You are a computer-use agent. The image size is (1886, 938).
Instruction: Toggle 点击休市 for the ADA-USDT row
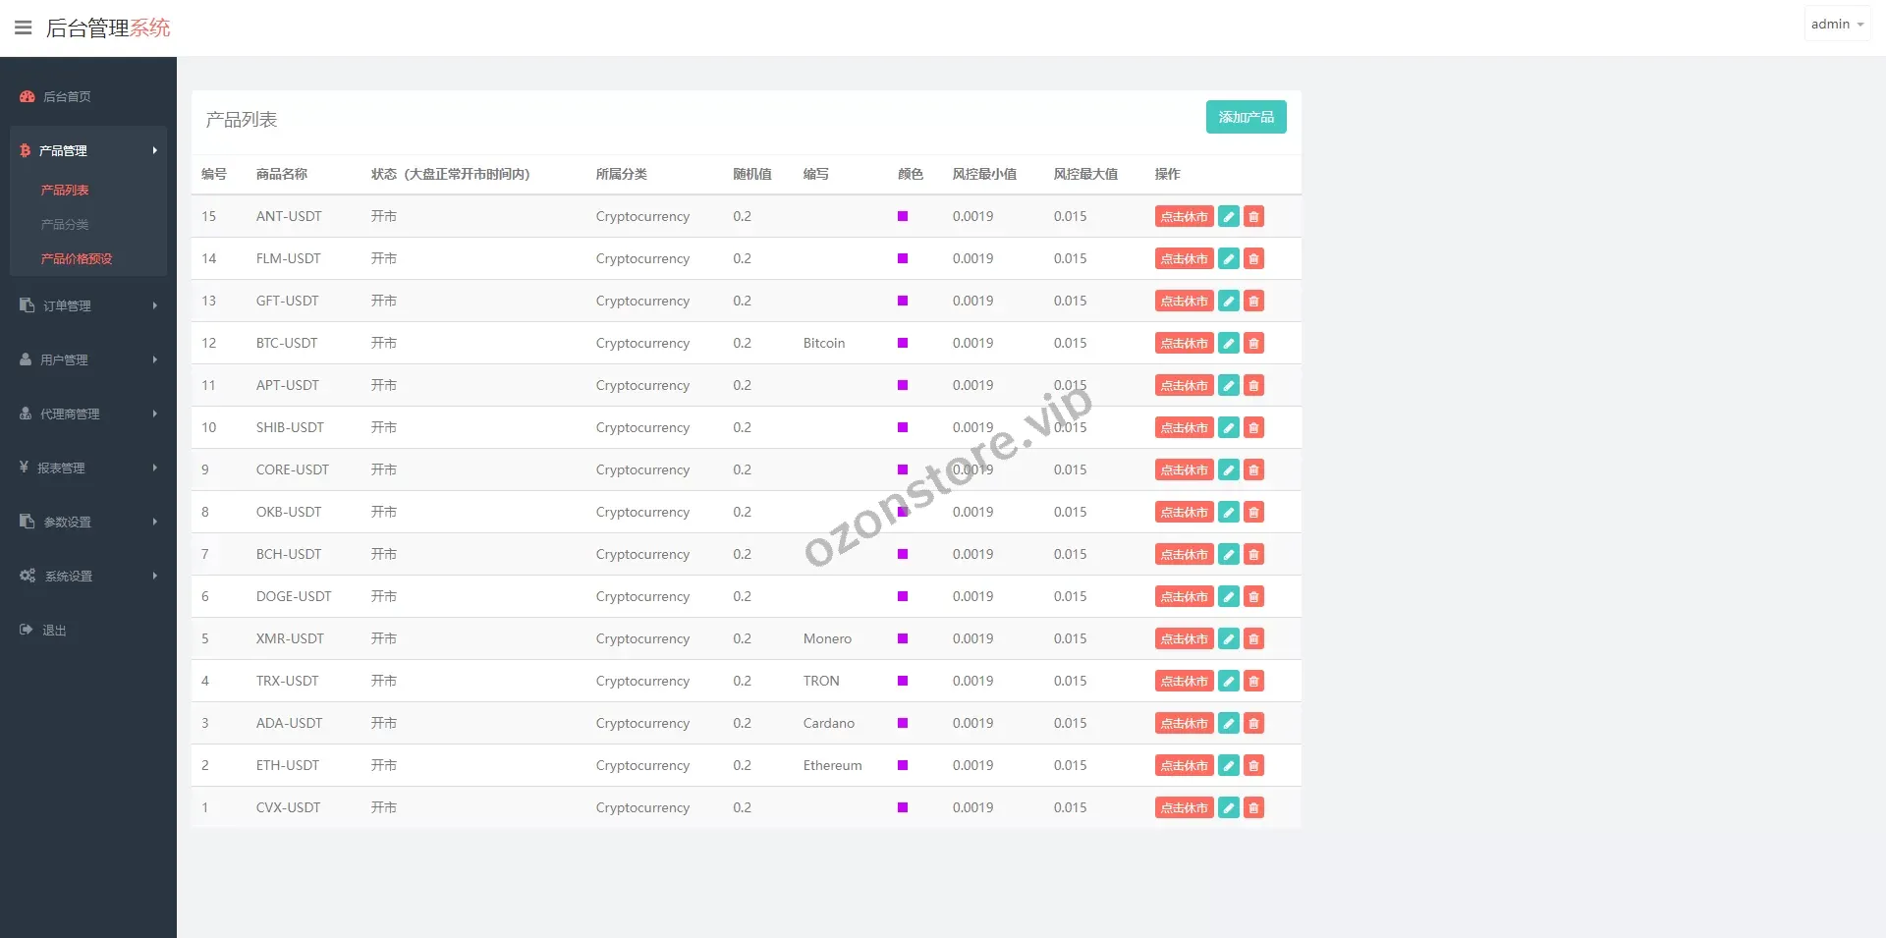1184,724
